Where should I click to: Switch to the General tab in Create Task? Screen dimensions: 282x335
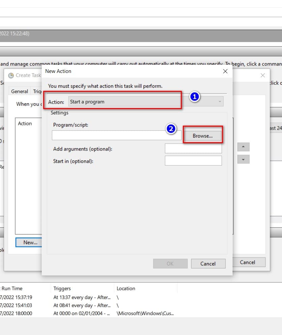pos(20,92)
